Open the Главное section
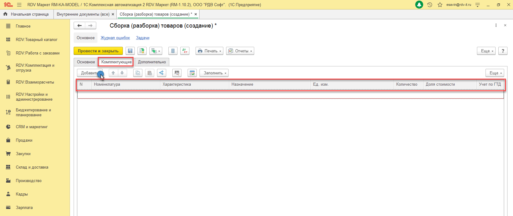 [x=23, y=26]
